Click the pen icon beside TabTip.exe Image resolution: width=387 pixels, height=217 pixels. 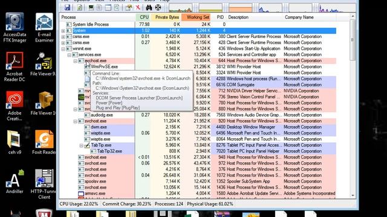pos(87,145)
